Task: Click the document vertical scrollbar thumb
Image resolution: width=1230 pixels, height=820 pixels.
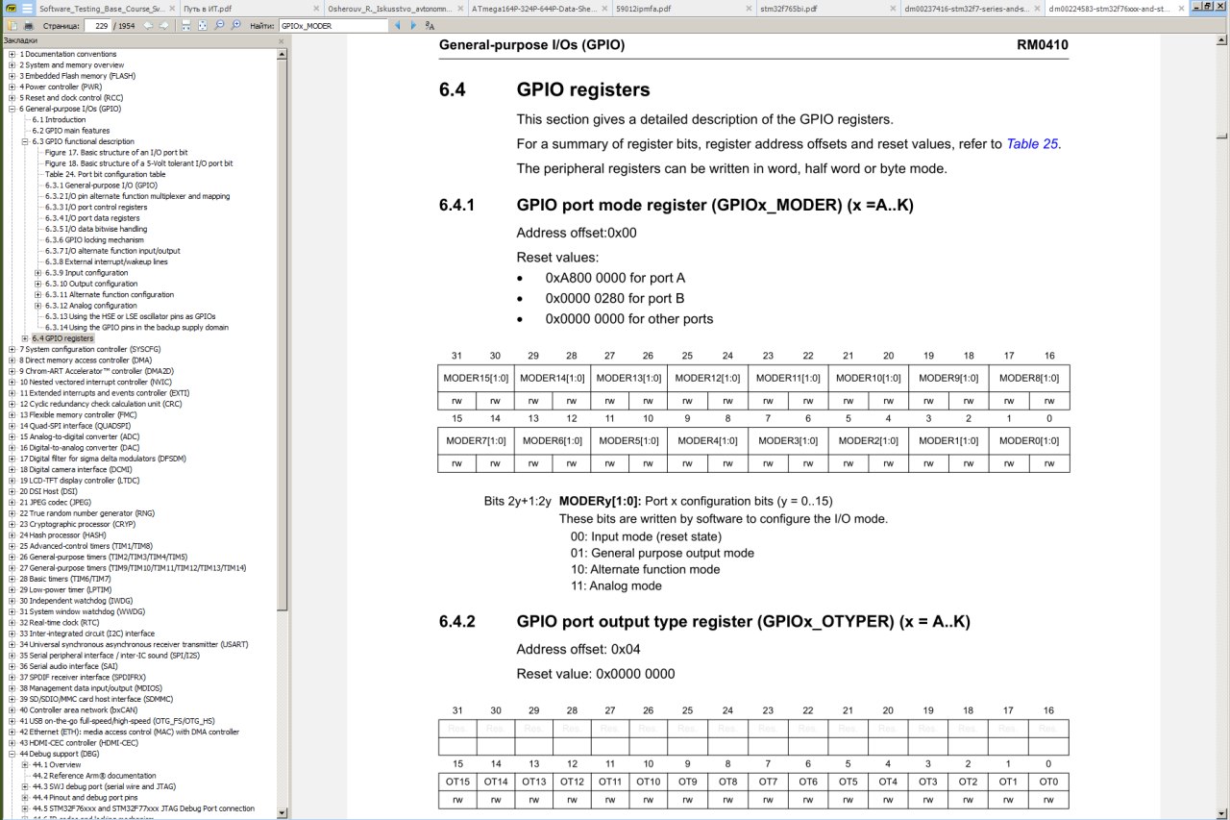Action: [x=1222, y=135]
